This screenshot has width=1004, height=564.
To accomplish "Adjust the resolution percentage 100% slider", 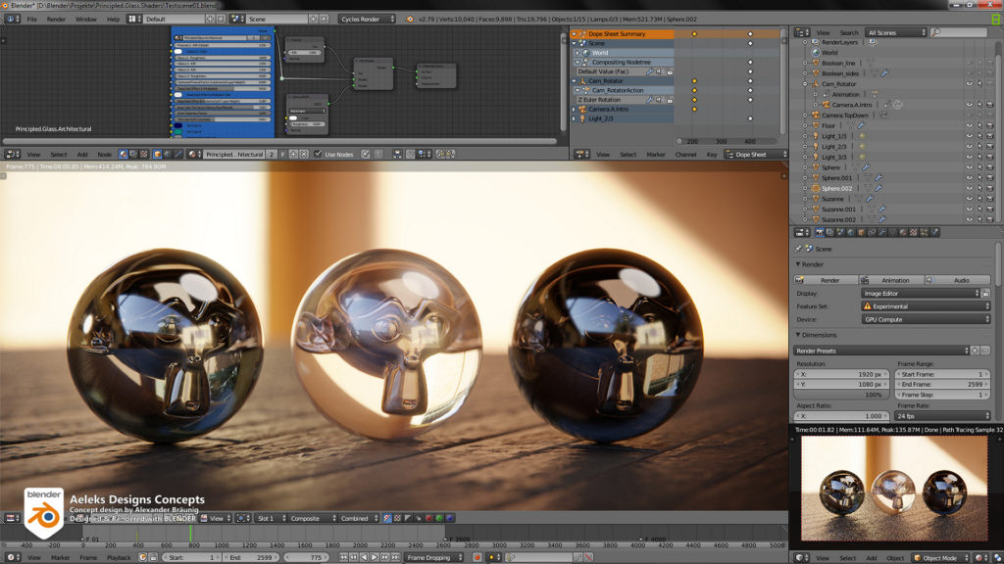I will [841, 396].
